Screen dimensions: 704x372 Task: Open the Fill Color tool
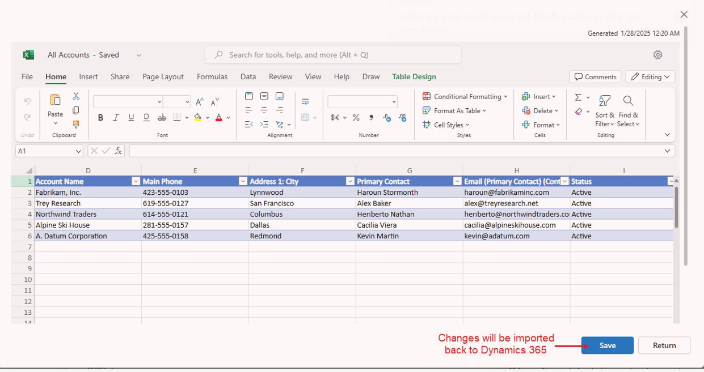[199, 117]
